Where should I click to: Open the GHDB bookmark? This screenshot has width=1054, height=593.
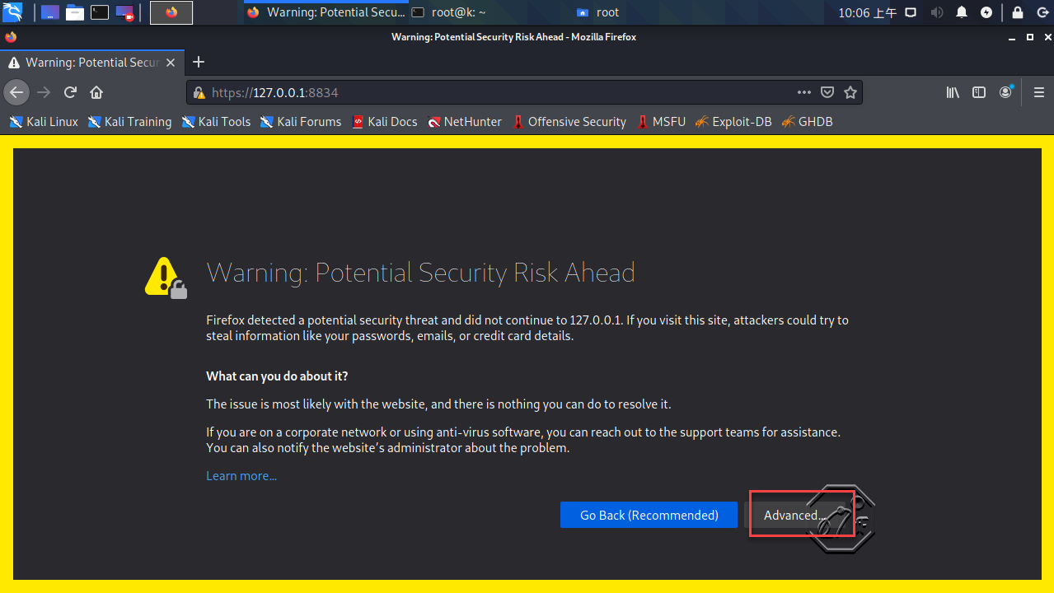pyautogui.click(x=808, y=122)
